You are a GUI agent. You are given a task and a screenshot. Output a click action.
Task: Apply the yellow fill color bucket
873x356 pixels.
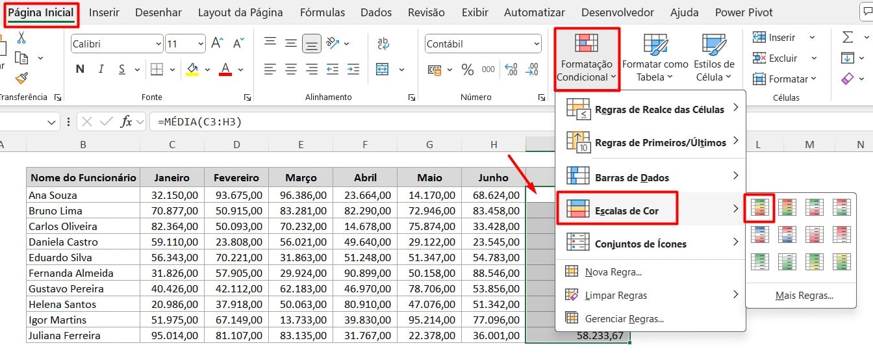pyautogui.click(x=192, y=69)
